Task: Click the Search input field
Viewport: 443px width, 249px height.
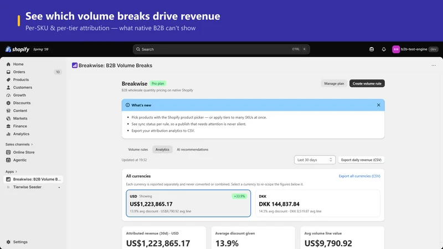Action: [221, 49]
